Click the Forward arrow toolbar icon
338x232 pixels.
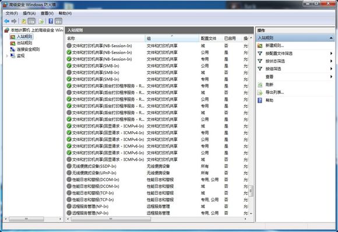tap(14, 21)
